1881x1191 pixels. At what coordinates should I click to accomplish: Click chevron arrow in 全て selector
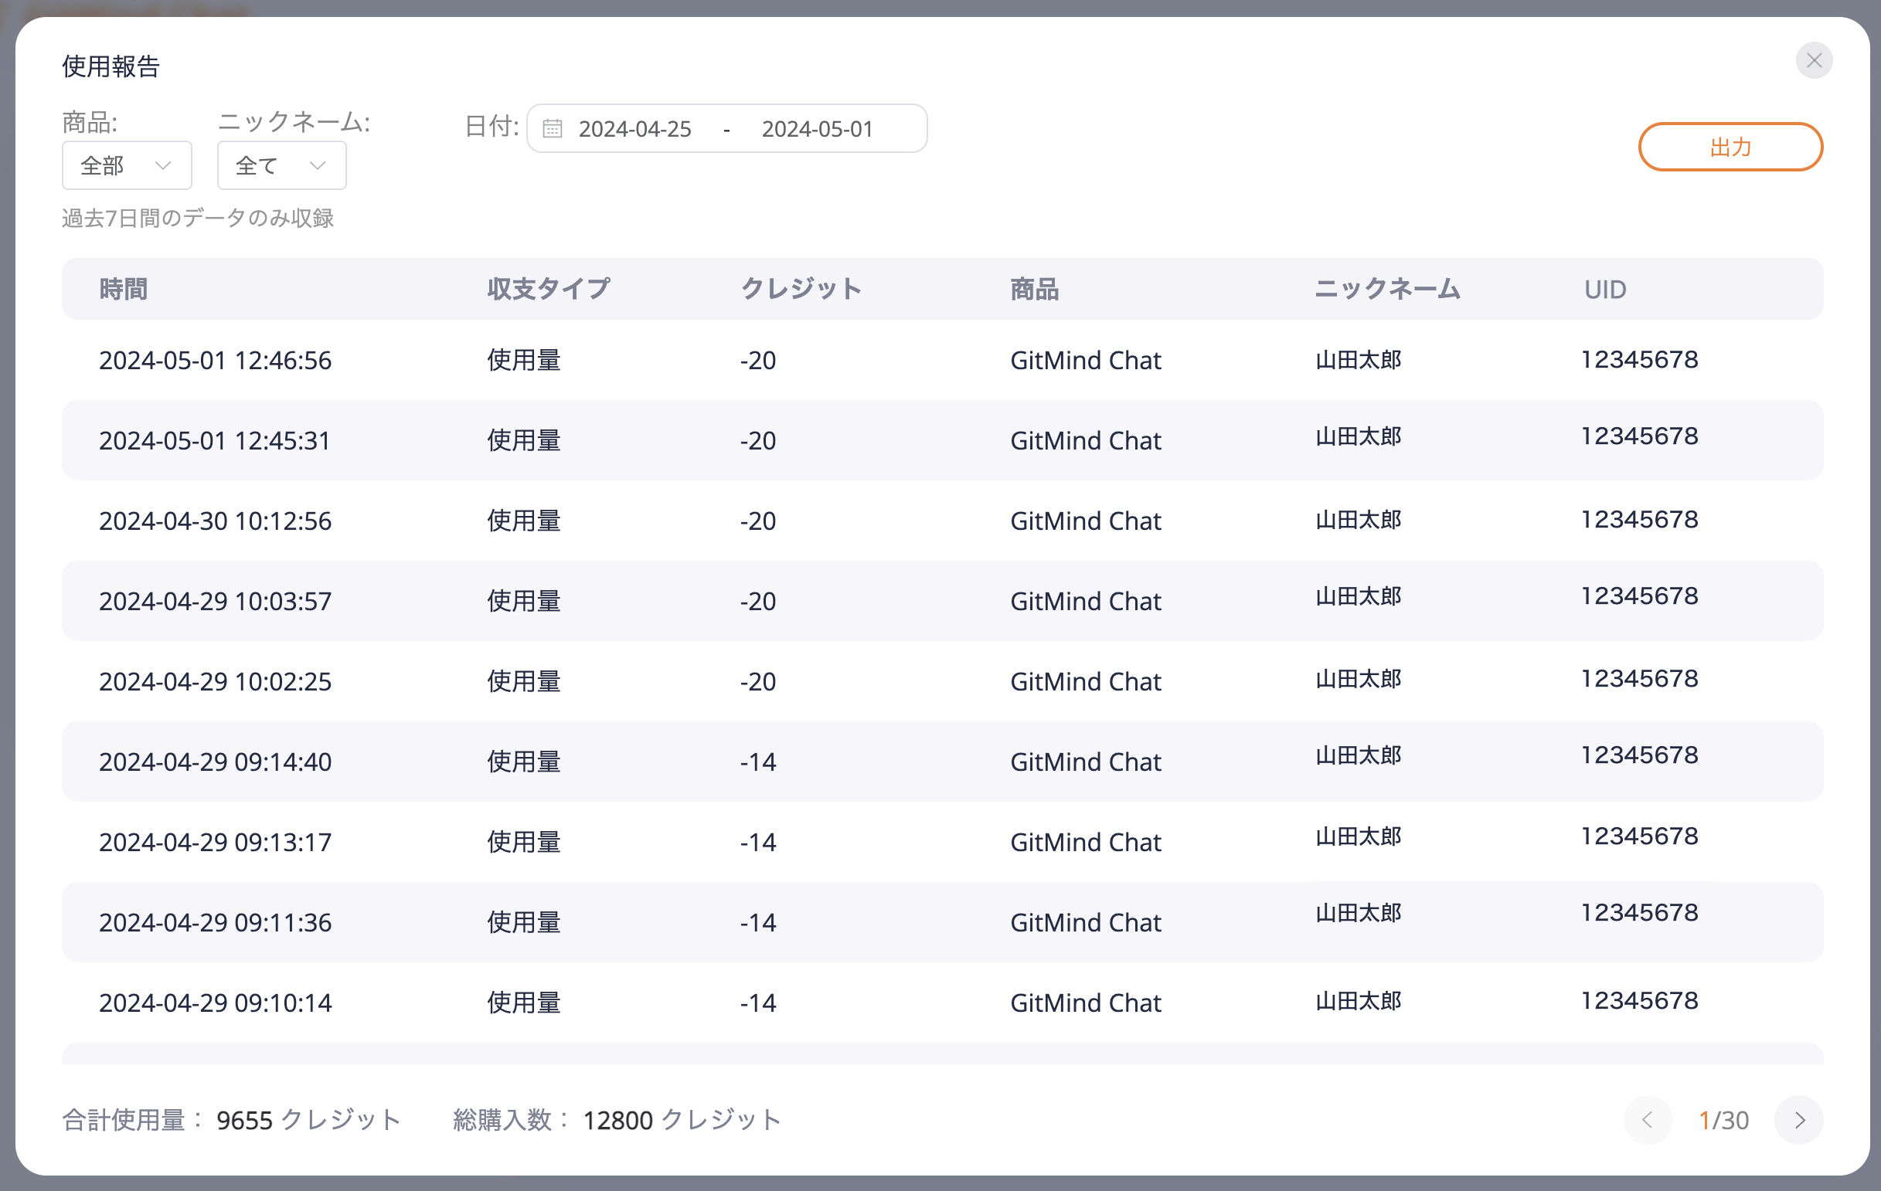[317, 165]
